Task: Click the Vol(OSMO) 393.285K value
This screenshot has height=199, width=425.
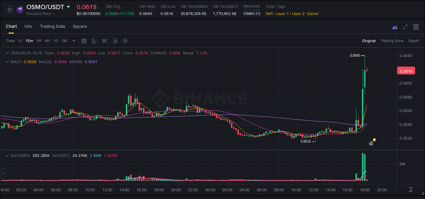Action: tap(41, 156)
